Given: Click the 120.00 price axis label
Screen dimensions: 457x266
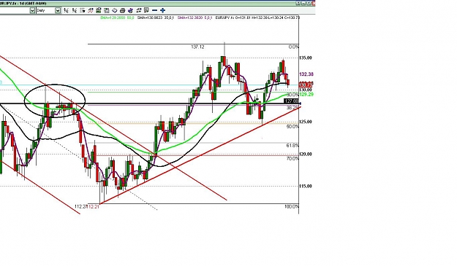Looking at the screenshot, I should (x=305, y=154).
